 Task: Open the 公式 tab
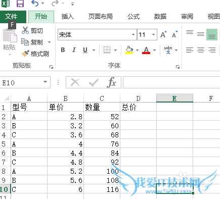tap(134, 17)
